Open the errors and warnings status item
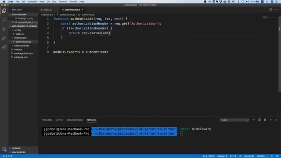The height and width of the screenshot is (158, 281). click(7, 156)
